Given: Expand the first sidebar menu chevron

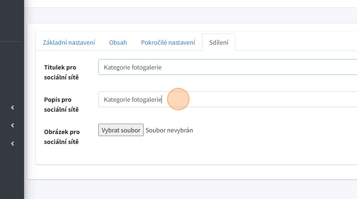Looking at the screenshot, I should [x=12, y=108].
